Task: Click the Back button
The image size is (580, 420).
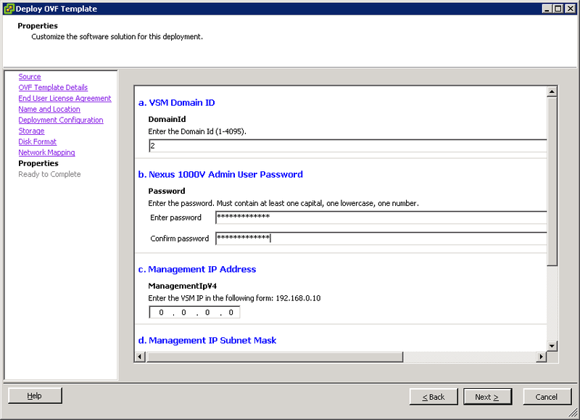Action: click(x=434, y=397)
